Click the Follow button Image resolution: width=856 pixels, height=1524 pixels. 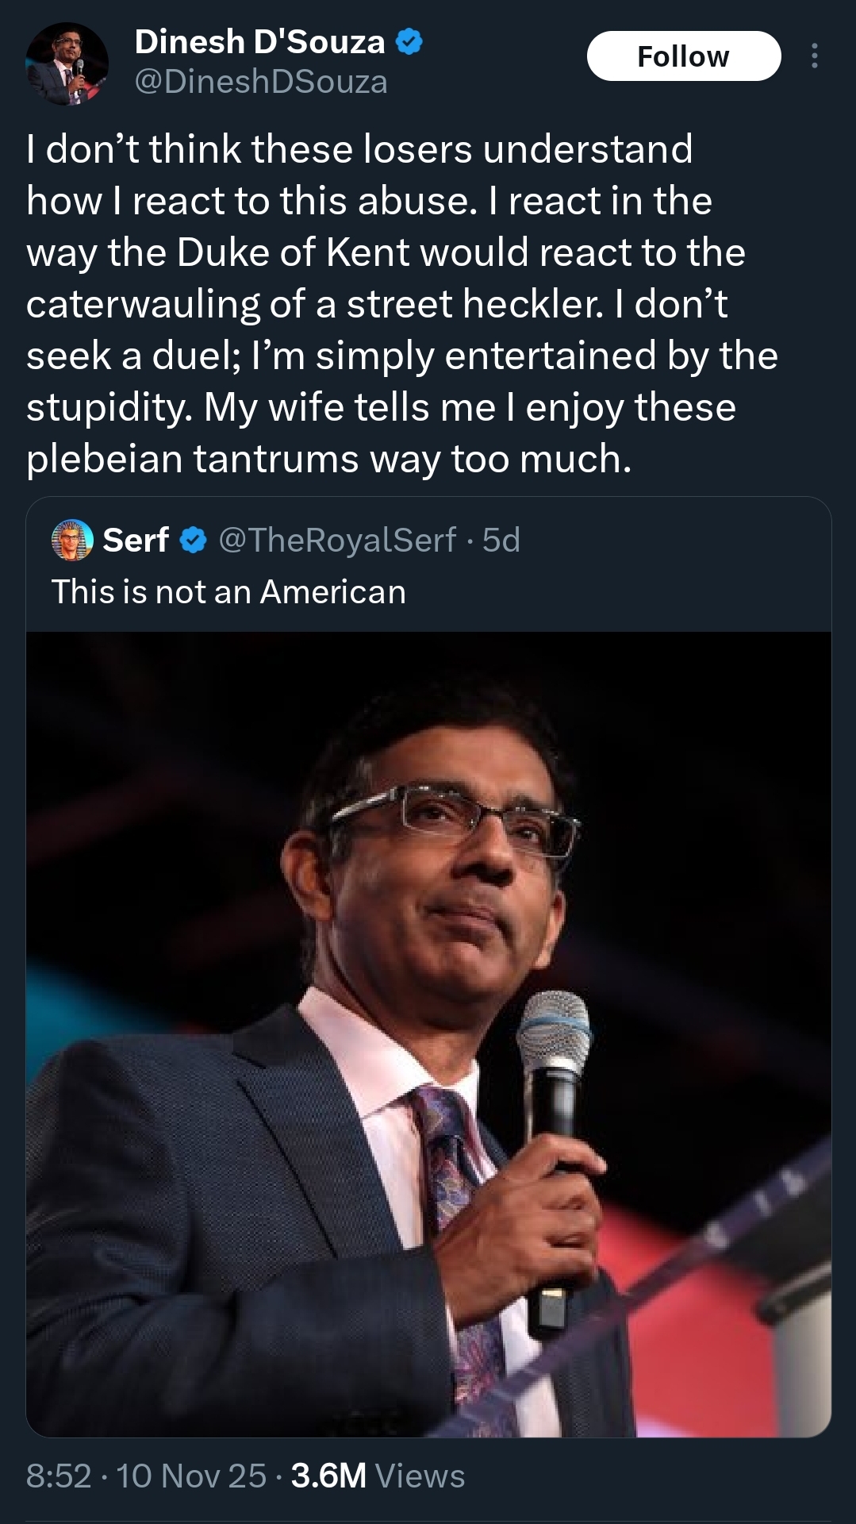(683, 56)
